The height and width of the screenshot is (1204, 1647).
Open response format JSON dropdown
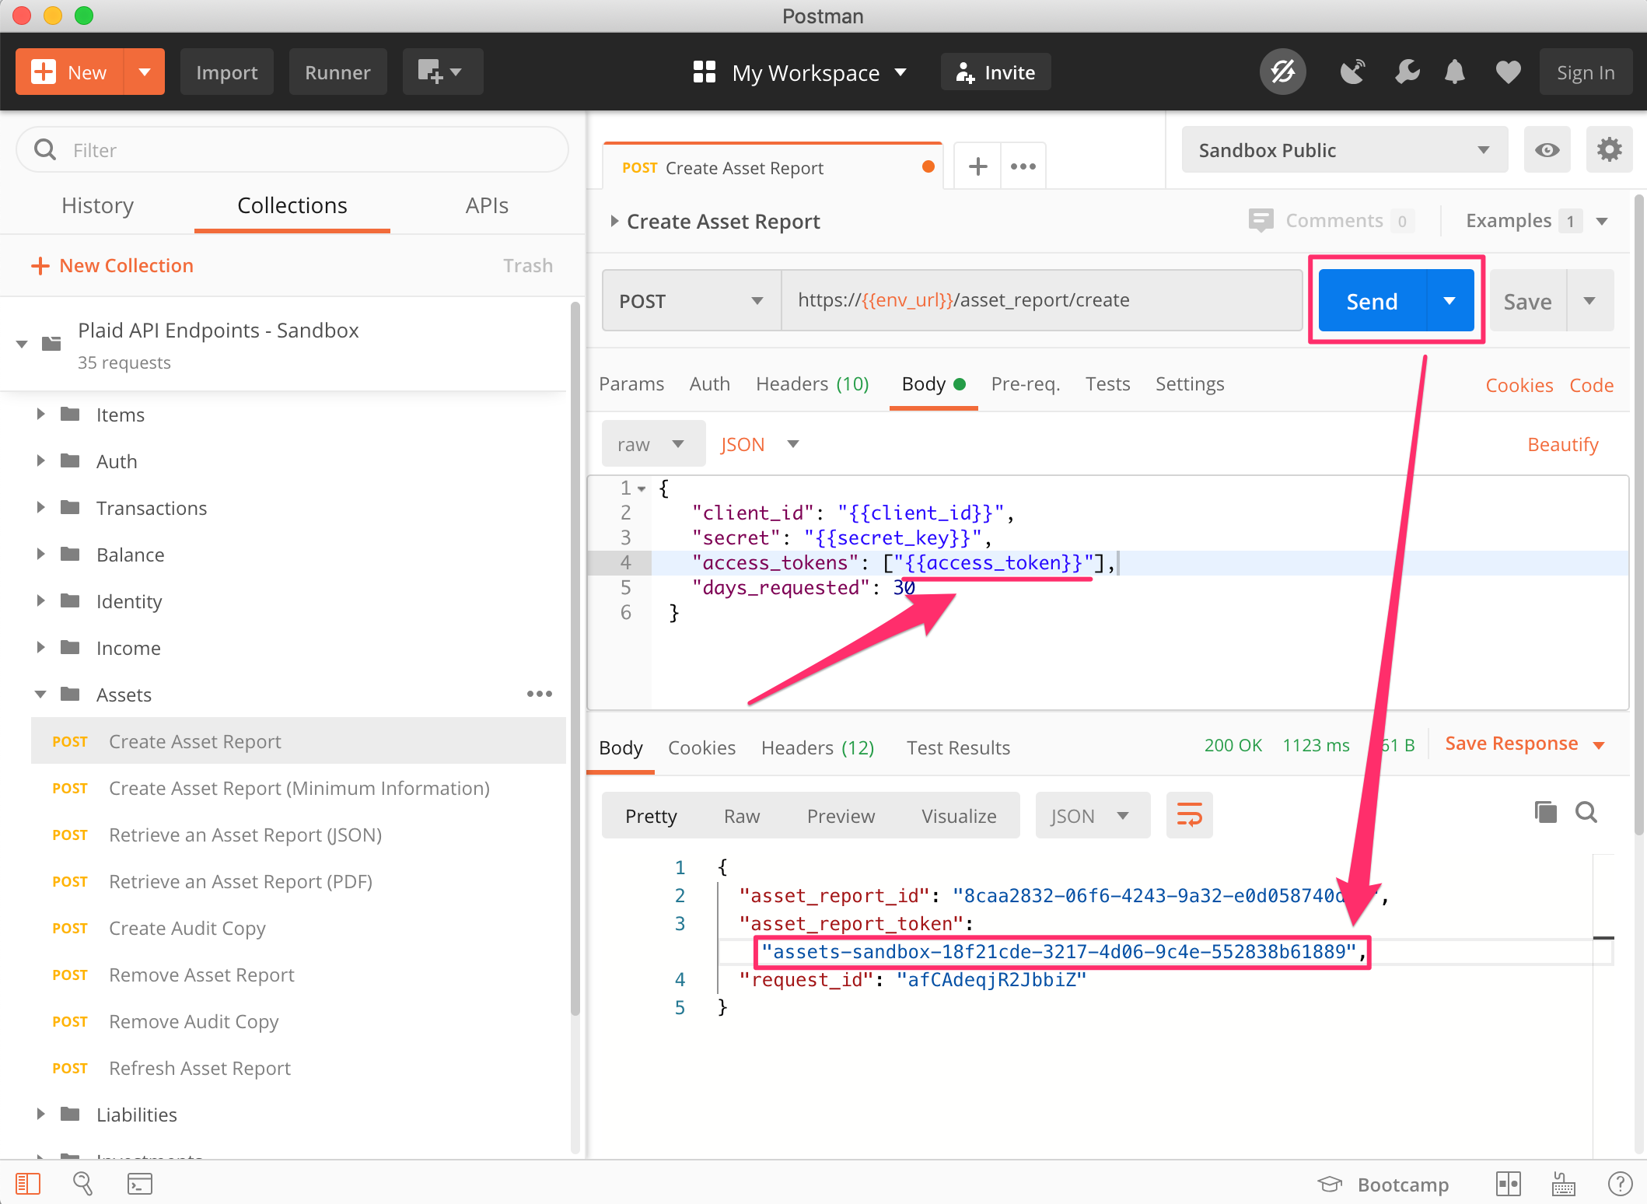click(x=1092, y=815)
